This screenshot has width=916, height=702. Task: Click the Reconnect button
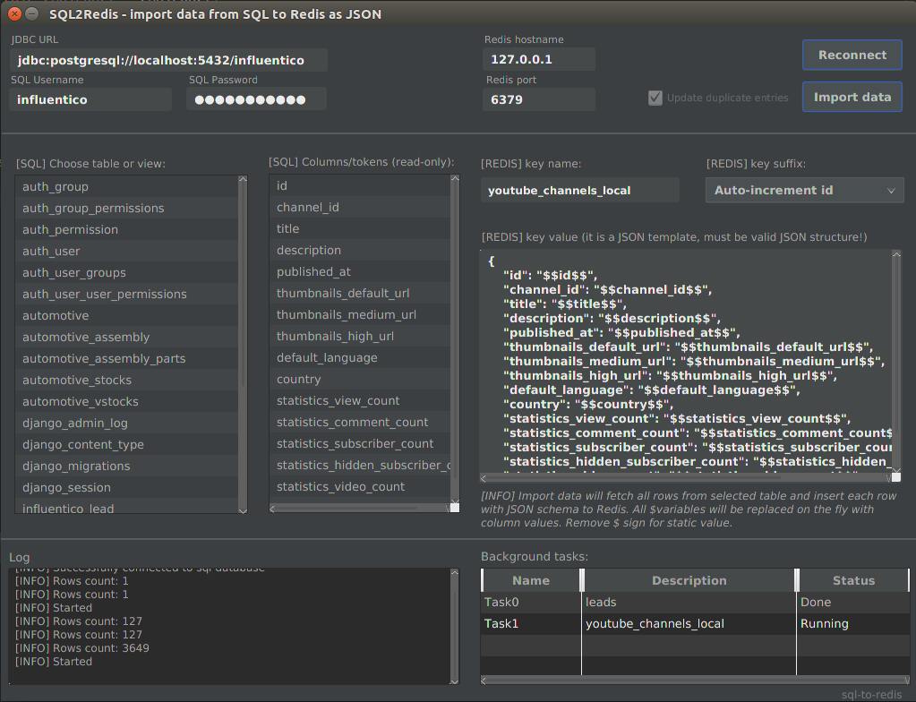(852, 55)
